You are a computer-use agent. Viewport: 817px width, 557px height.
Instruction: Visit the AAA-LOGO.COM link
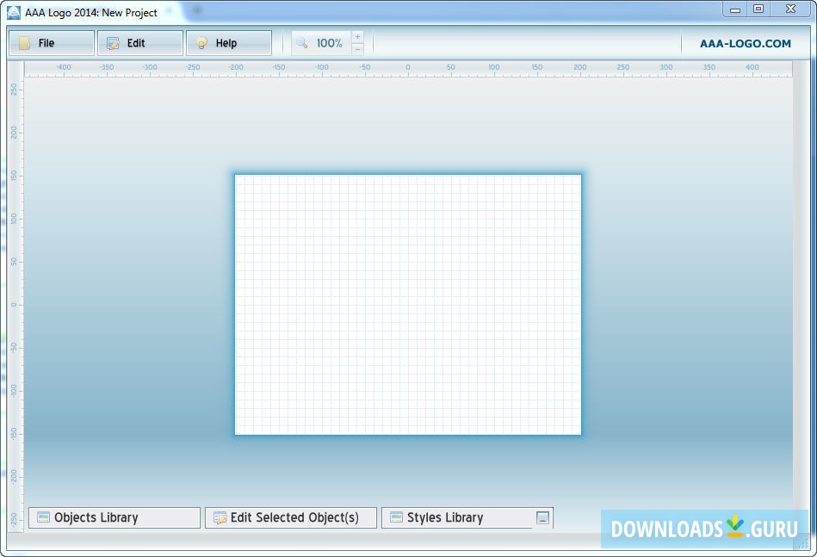coord(745,44)
